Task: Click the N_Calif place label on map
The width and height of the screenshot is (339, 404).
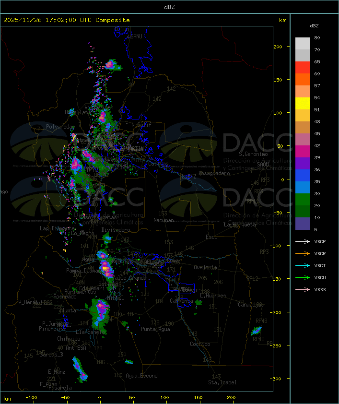Action: pos(141,124)
